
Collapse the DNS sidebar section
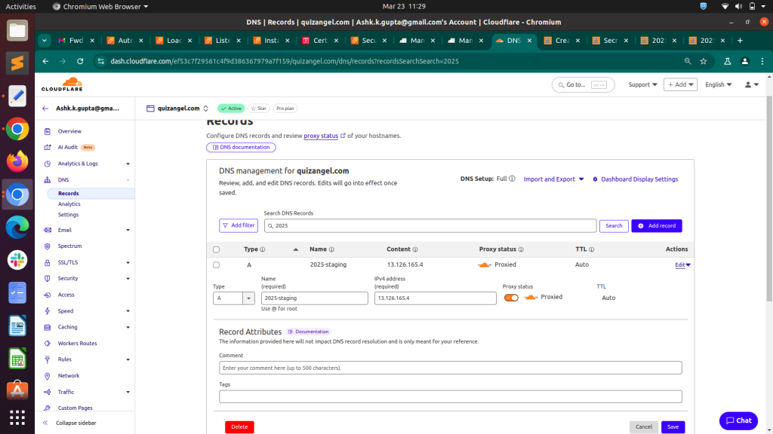pos(128,180)
